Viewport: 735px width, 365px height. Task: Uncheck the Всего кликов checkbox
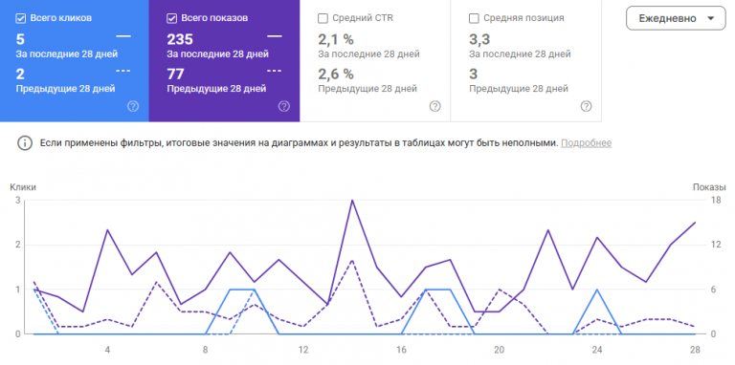pyautogui.click(x=21, y=18)
